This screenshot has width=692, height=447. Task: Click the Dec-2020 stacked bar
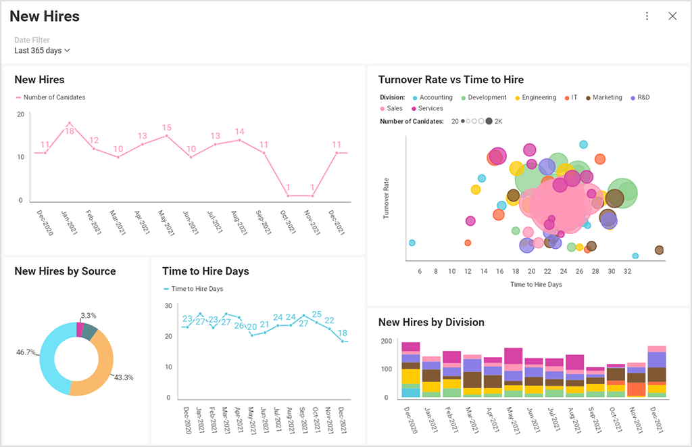click(x=411, y=370)
